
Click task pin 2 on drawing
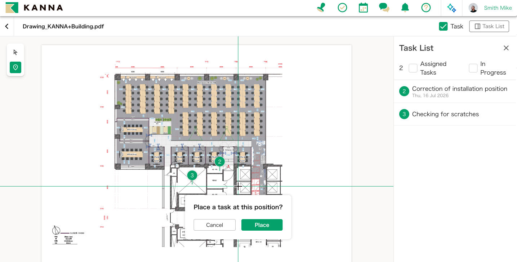click(x=220, y=162)
